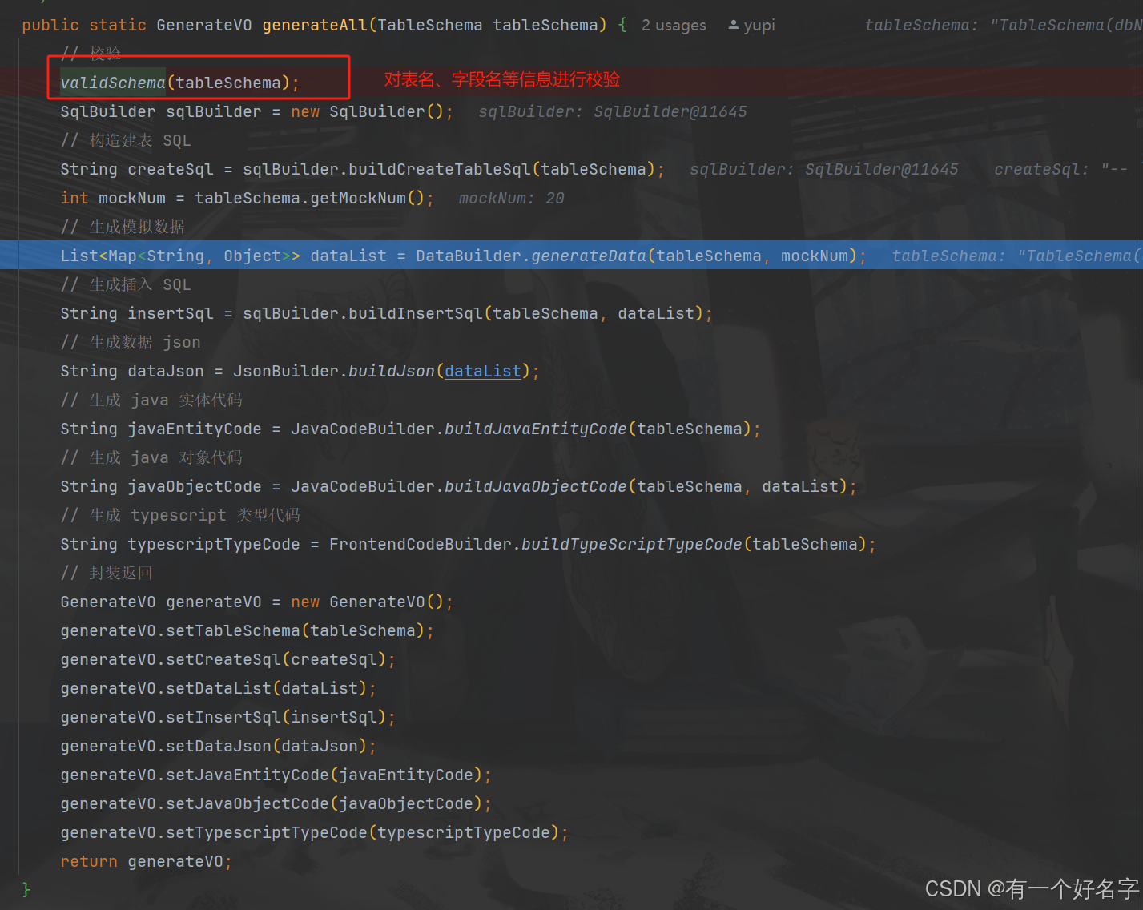Click the "// 生成数据 json" comment

(x=131, y=342)
